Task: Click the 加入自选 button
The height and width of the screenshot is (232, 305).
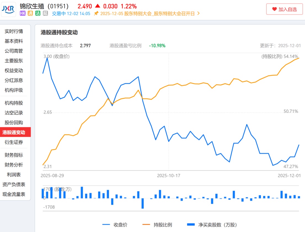Action: [x=284, y=9]
